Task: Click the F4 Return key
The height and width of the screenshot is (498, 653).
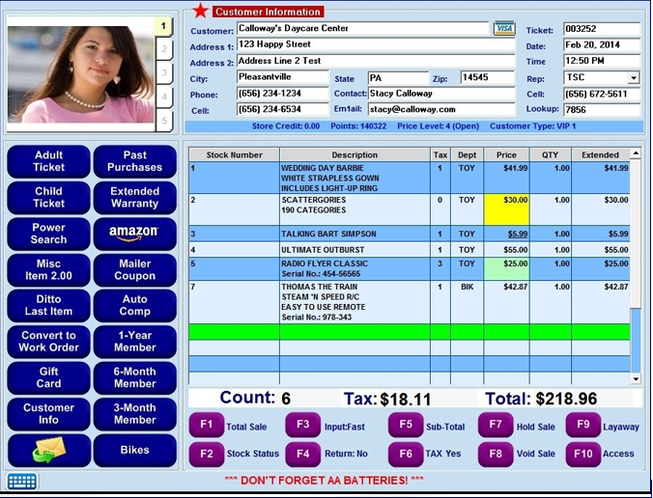Action: coord(302,454)
